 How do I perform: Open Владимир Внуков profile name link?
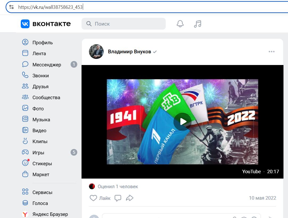point(129,52)
